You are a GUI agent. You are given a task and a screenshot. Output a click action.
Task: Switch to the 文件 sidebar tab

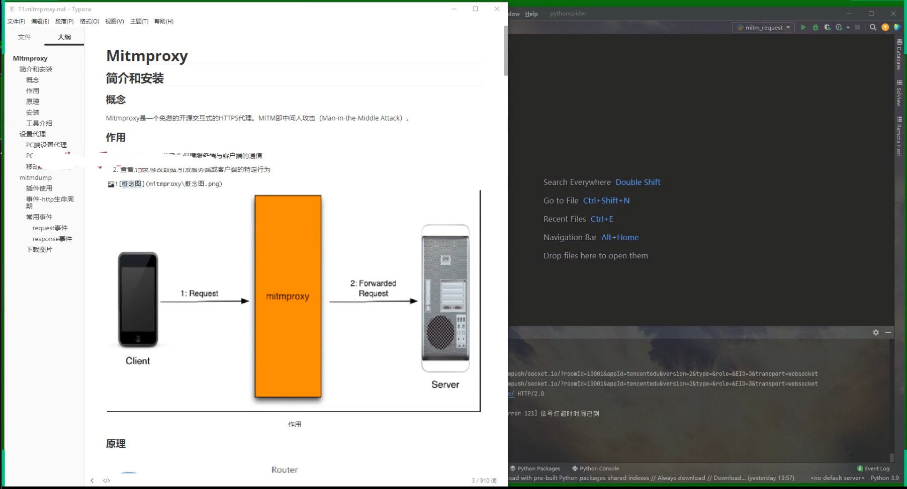click(24, 37)
